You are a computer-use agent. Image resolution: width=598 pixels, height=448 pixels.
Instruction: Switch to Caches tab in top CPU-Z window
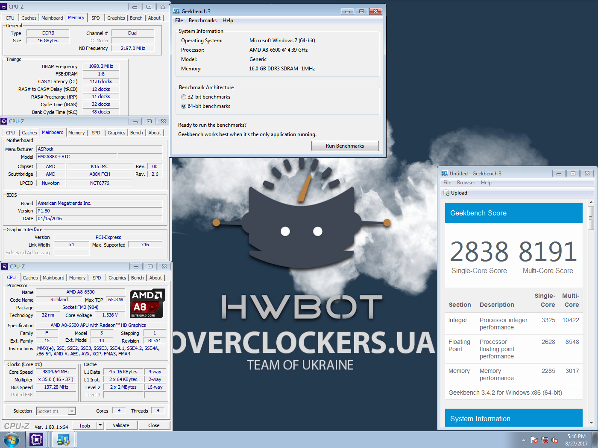[29, 18]
